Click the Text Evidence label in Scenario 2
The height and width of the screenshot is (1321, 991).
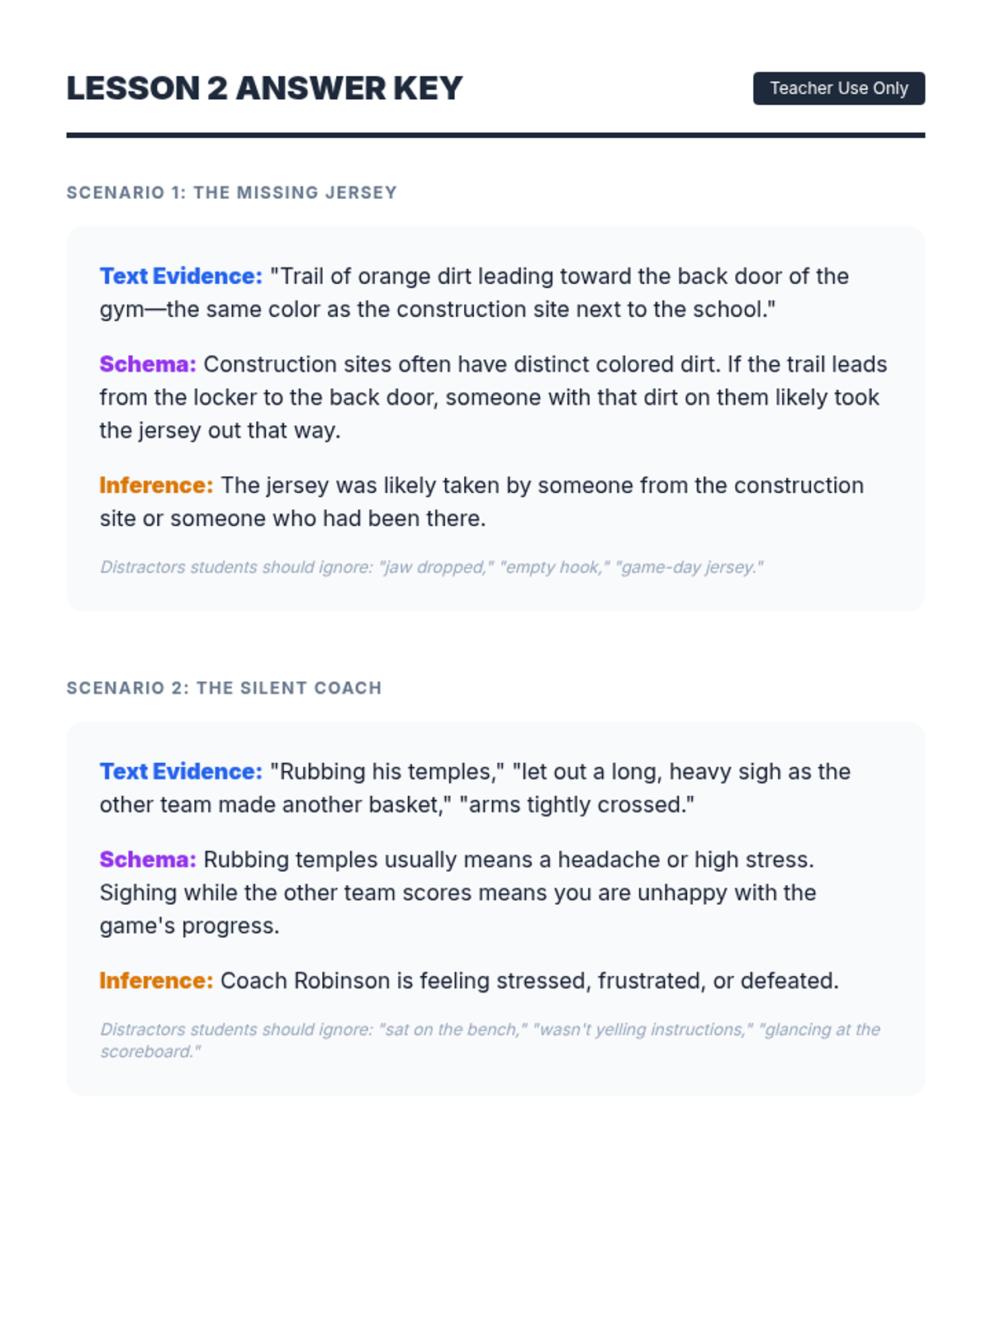coord(181,771)
